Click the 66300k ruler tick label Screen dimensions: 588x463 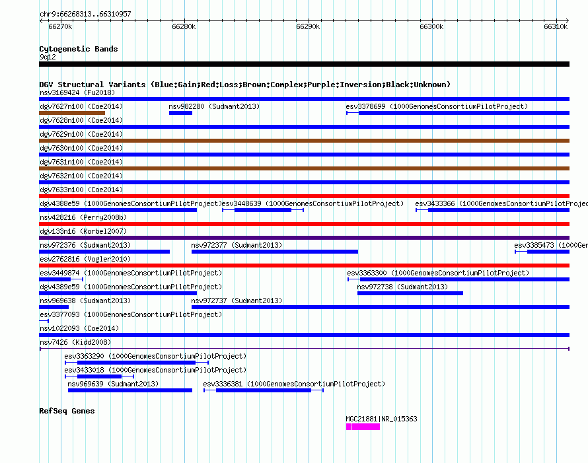pos(431,26)
